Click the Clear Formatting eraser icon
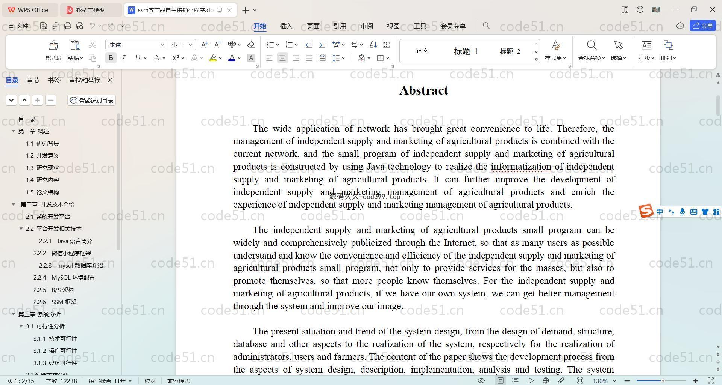The height and width of the screenshot is (385, 722). (x=251, y=45)
